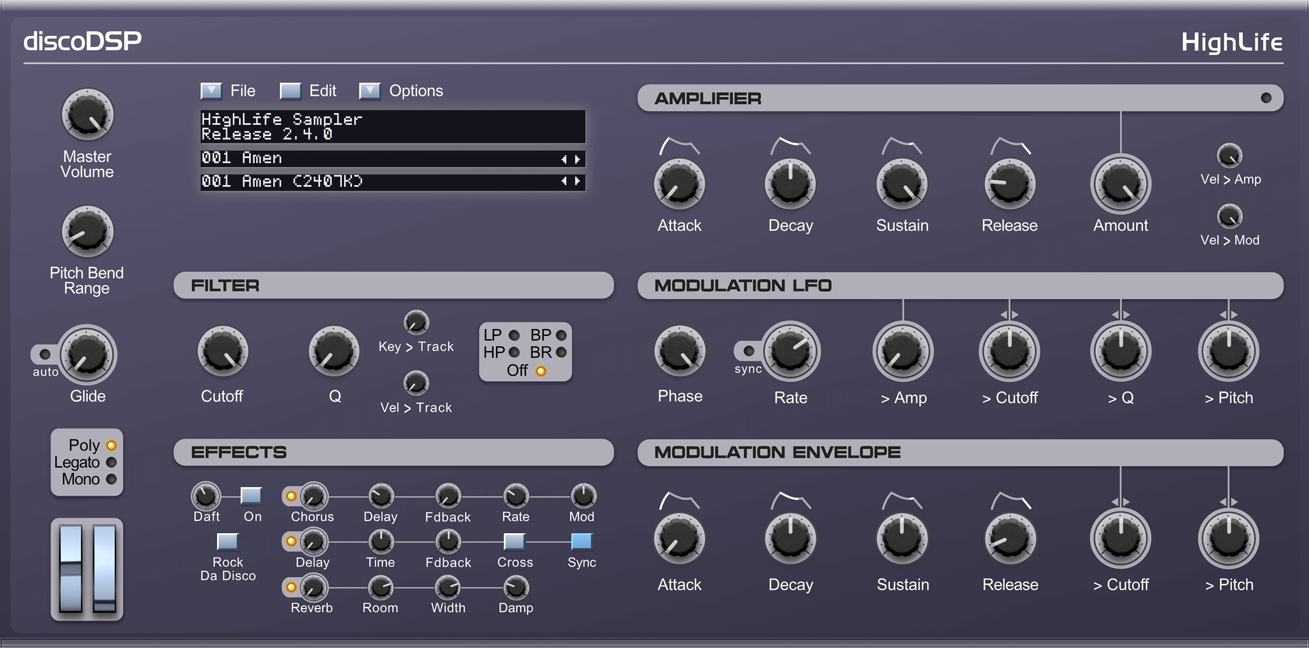This screenshot has height=648, width=1309.
Task: Click the Amplifier Amount knob
Action: tap(1121, 184)
